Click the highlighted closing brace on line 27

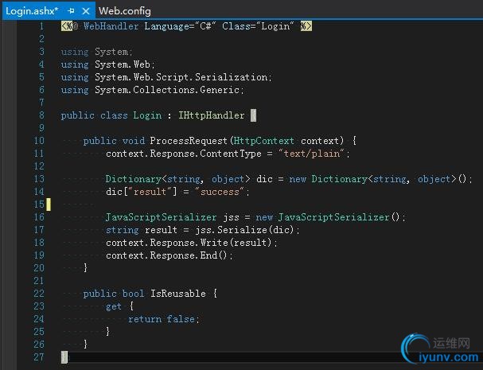click(x=64, y=357)
